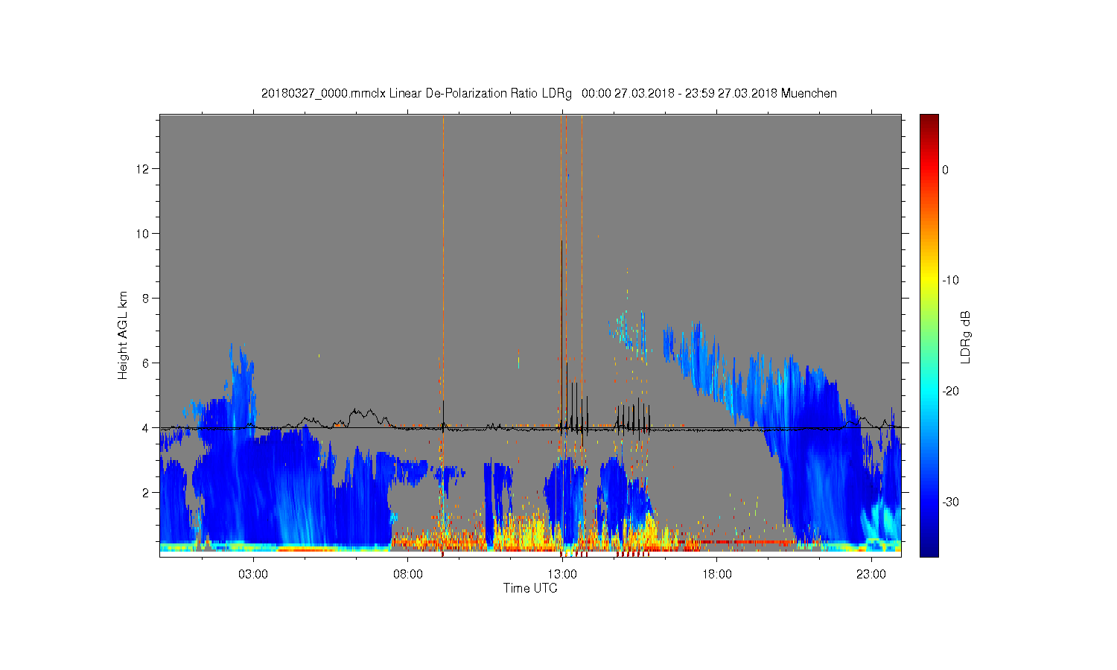Click the 03:00 time tick label
The height and width of the screenshot is (670, 1117).
pos(253,575)
